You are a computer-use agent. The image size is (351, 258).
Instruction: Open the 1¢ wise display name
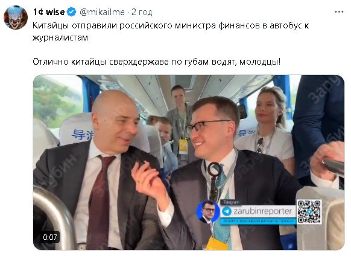[x=49, y=12]
